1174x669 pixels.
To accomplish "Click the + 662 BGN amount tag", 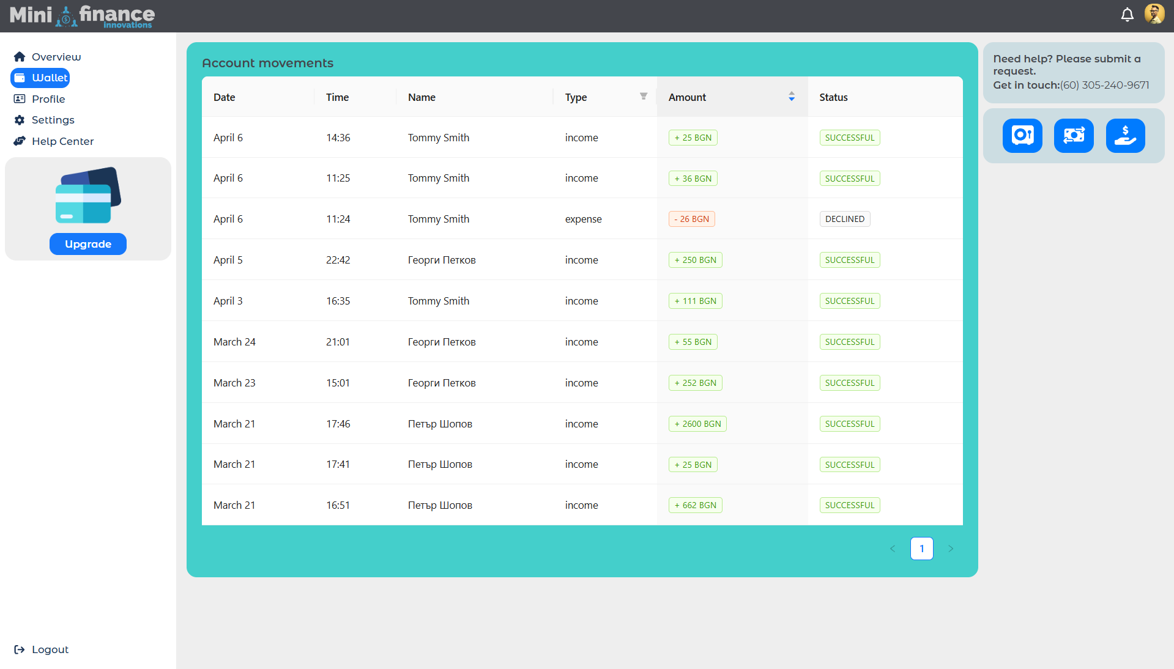I will tap(695, 505).
